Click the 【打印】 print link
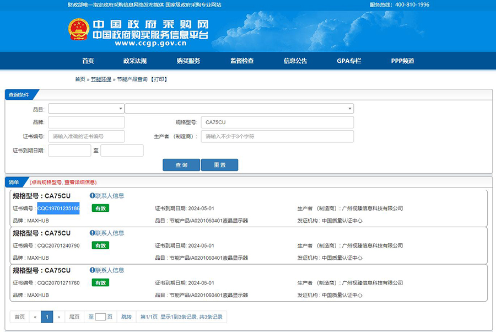Screen dimensions: 496x332 159,79
